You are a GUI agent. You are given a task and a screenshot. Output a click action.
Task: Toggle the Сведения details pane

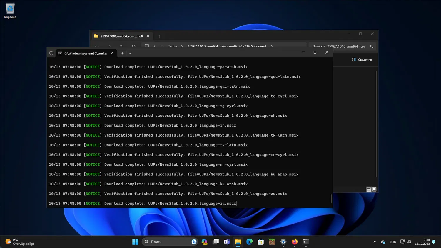[362, 60]
